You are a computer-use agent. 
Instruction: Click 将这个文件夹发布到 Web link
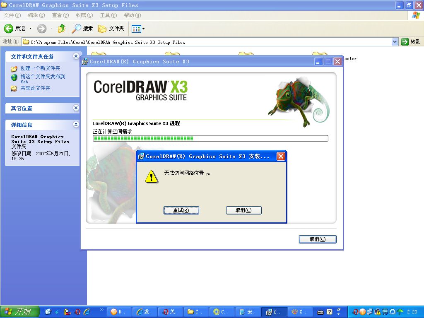tap(43, 79)
